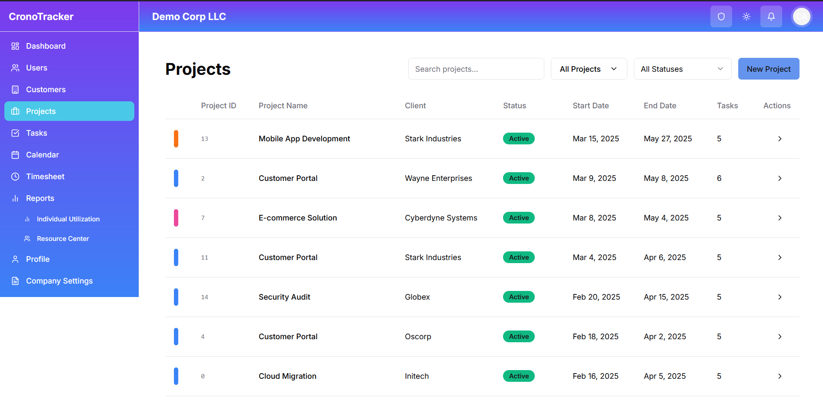The height and width of the screenshot is (404, 823).
Task: Click the Profile person icon
Action: coord(15,259)
